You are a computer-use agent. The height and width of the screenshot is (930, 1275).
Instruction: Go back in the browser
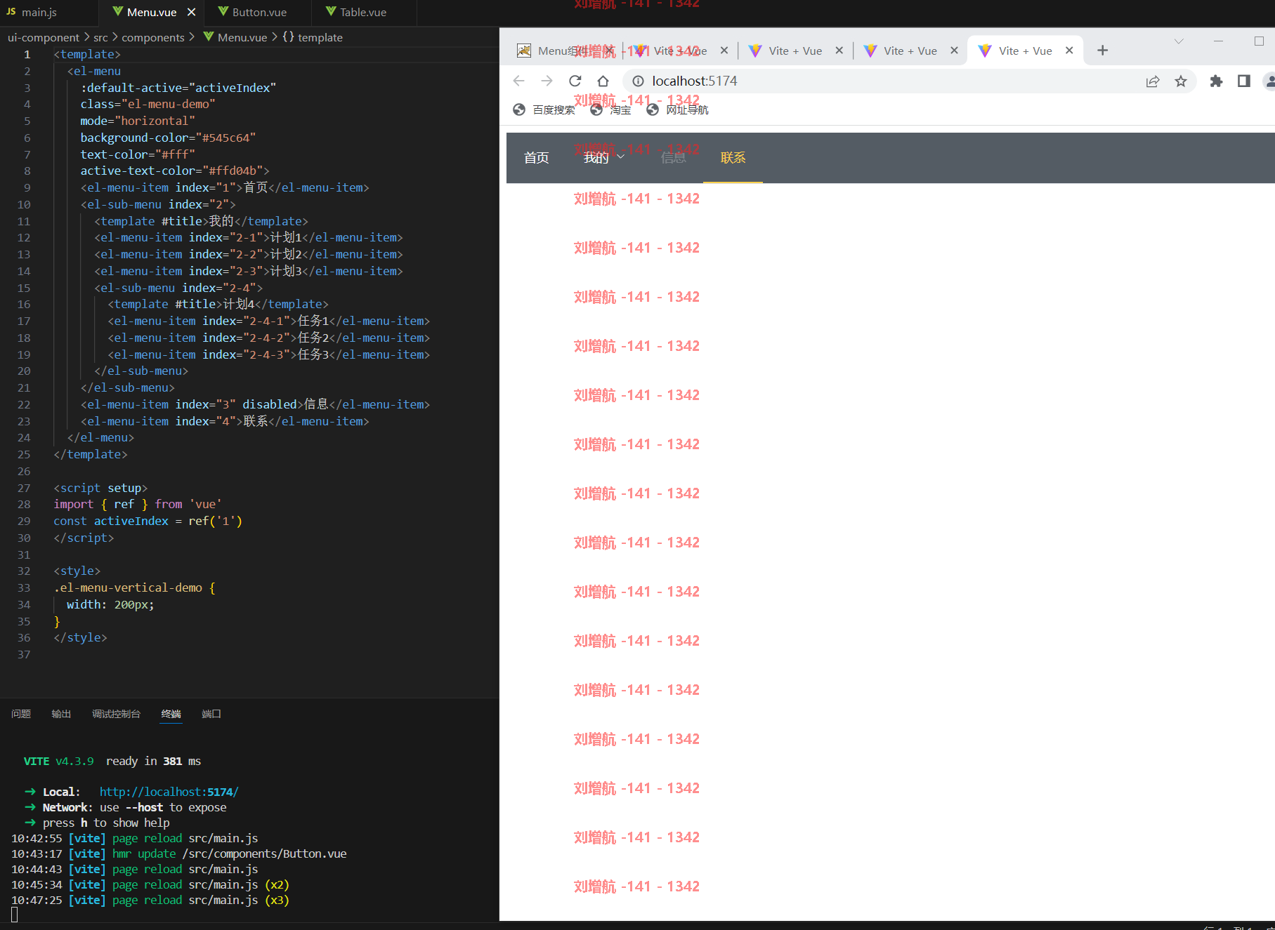coord(518,81)
